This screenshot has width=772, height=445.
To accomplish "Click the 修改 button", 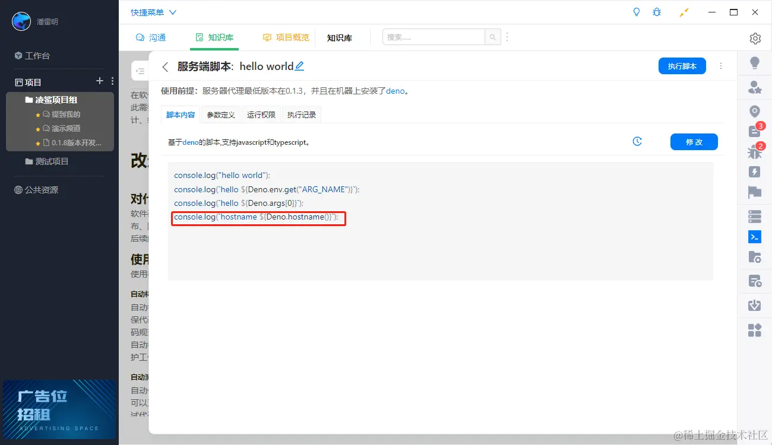I will (694, 142).
